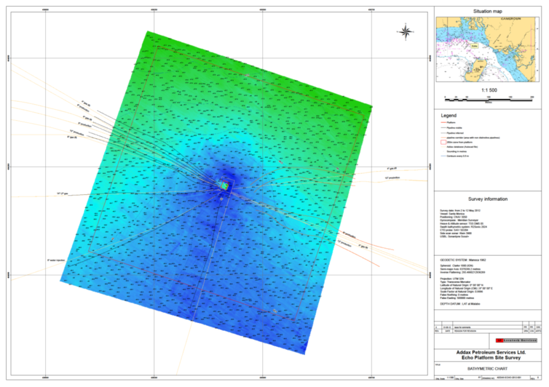Toggle visibility of the Pipeline inferred legend entry
This screenshot has width=549, height=387.
click(x=443, y=133)
